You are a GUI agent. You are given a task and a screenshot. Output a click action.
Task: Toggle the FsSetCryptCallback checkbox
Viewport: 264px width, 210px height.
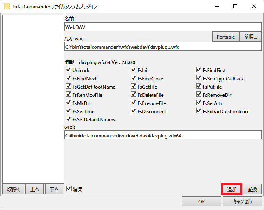199,78
